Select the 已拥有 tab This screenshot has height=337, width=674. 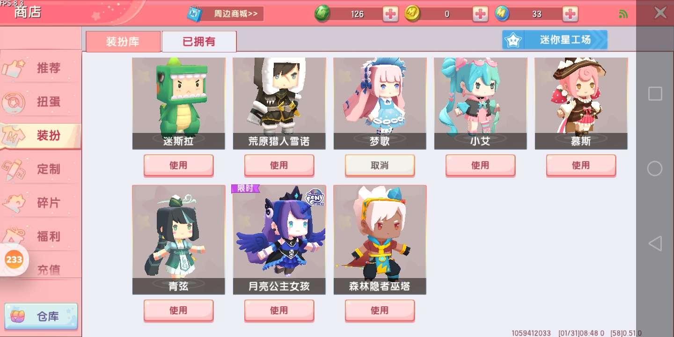pyautogui.click(x=199, y=41)
